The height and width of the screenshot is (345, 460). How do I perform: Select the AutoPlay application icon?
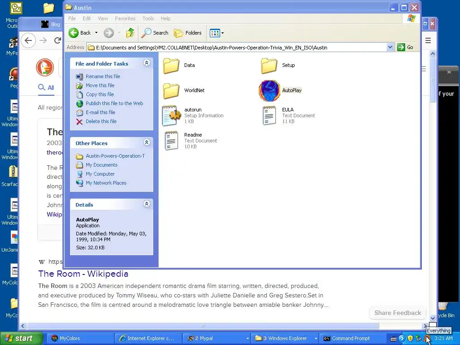[x=270, y=91]
